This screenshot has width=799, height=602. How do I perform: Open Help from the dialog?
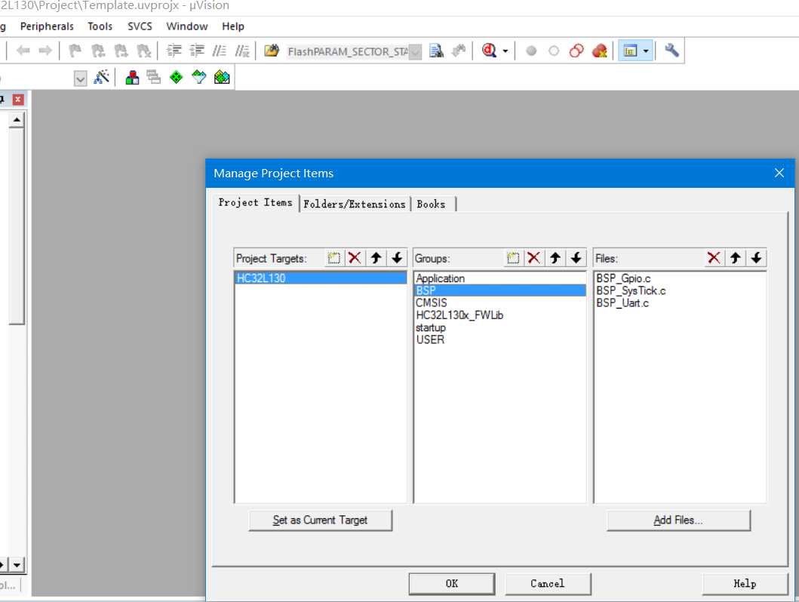(x=745, y=584)
